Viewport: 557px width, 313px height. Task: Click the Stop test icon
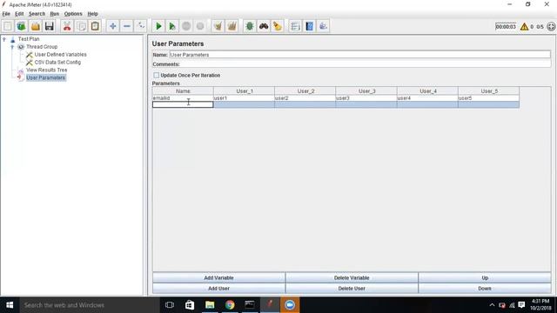point(186,26)
